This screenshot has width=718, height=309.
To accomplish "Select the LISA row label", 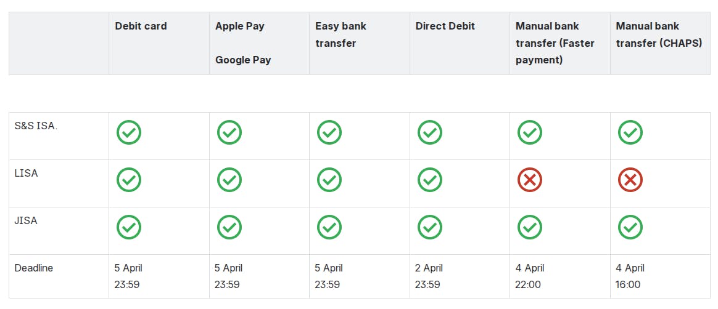I will click(27, 174).
